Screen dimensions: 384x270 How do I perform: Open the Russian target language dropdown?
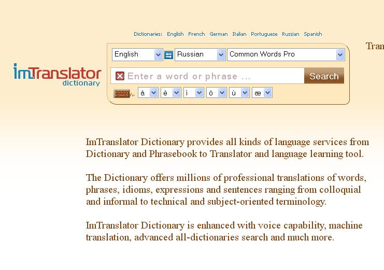tap(200, 54)
